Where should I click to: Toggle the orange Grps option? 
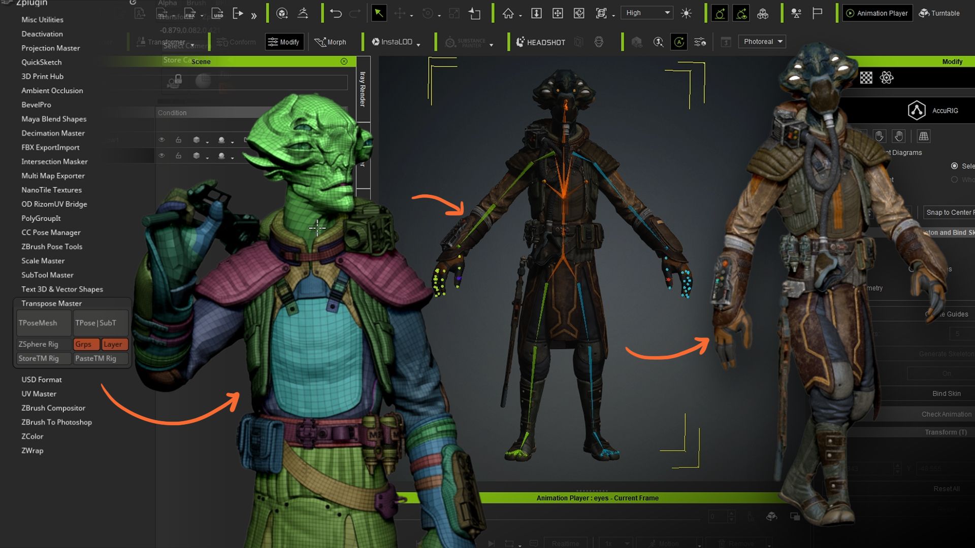click(86, 344)
